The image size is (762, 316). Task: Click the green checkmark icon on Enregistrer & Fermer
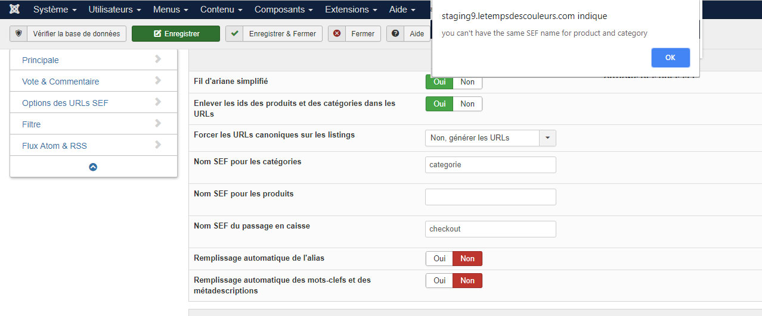point(235,34)
